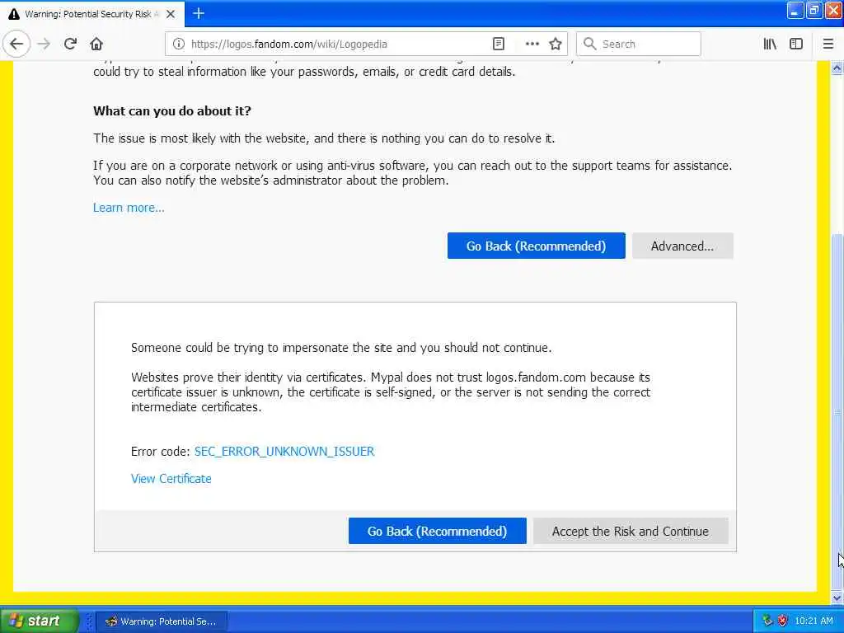
Task: Click upper Go Back (Recommended) button
Action: 536,246
